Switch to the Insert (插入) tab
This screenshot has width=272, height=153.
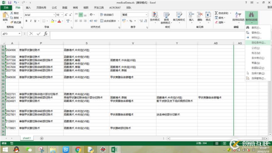pyautogui.click(x=28, y=8)
